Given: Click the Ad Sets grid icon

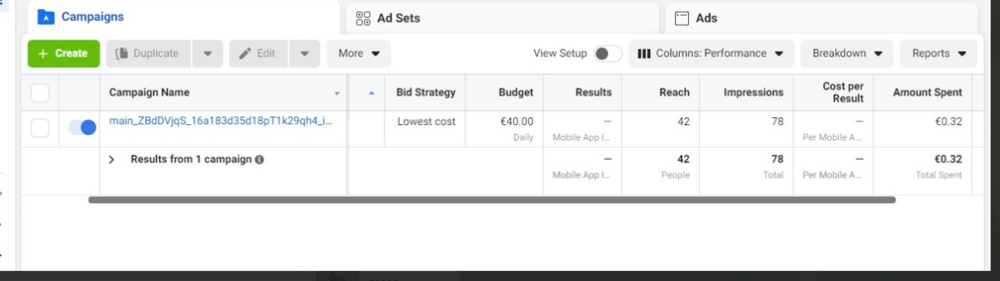Looking at the screenshot, I should coord(363,18).
